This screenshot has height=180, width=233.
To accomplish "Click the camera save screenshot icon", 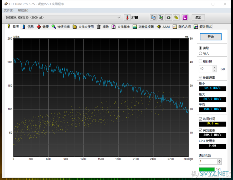I will pyautogui.click(x=169, y=17).
